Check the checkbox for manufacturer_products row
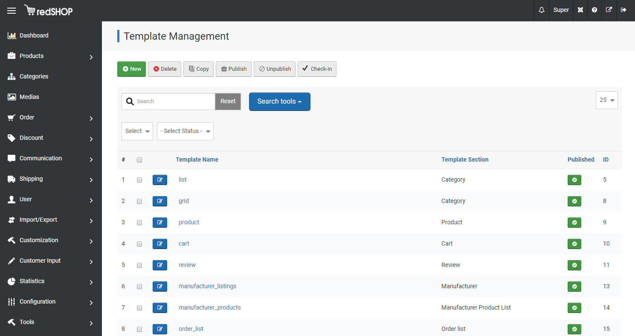 (x=139, y=308)
